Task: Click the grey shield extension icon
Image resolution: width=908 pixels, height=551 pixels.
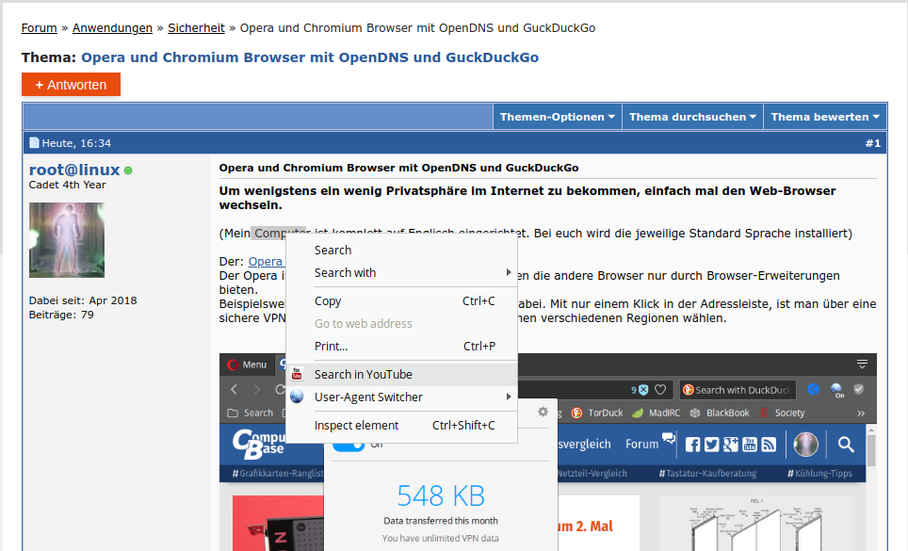Action: [859, 390]
